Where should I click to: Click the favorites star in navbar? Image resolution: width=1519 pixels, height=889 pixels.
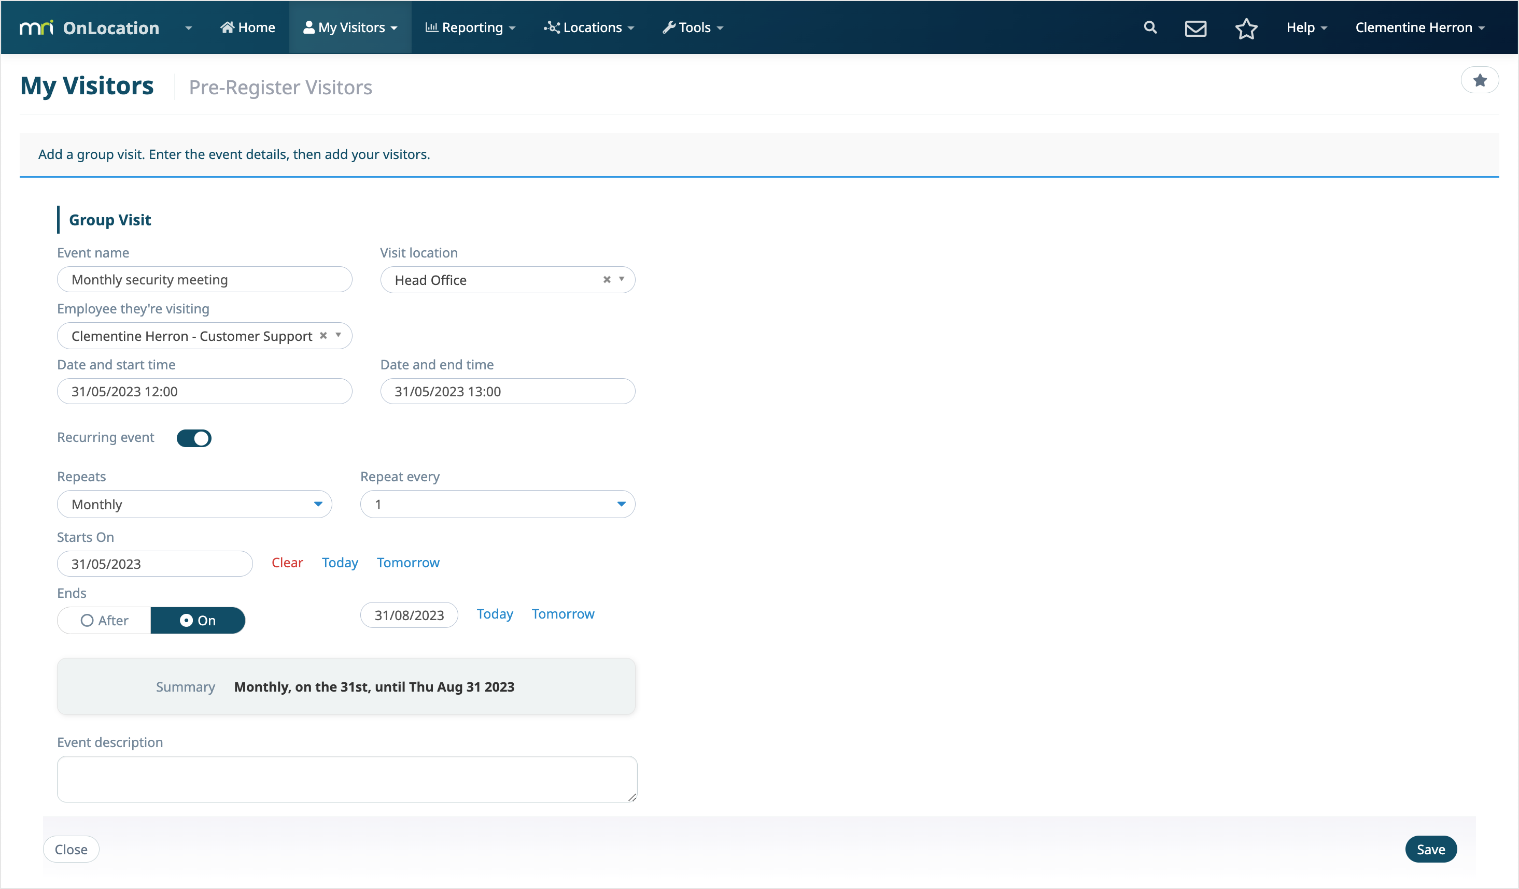click(x=1246, y=28)
